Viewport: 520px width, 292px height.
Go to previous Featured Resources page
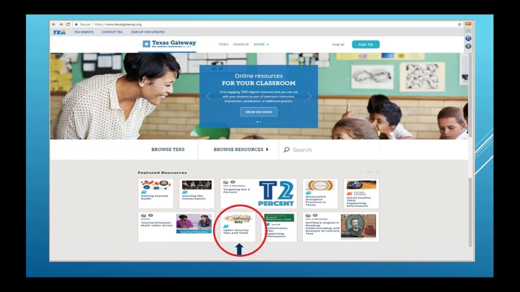(x=360, y=173)
